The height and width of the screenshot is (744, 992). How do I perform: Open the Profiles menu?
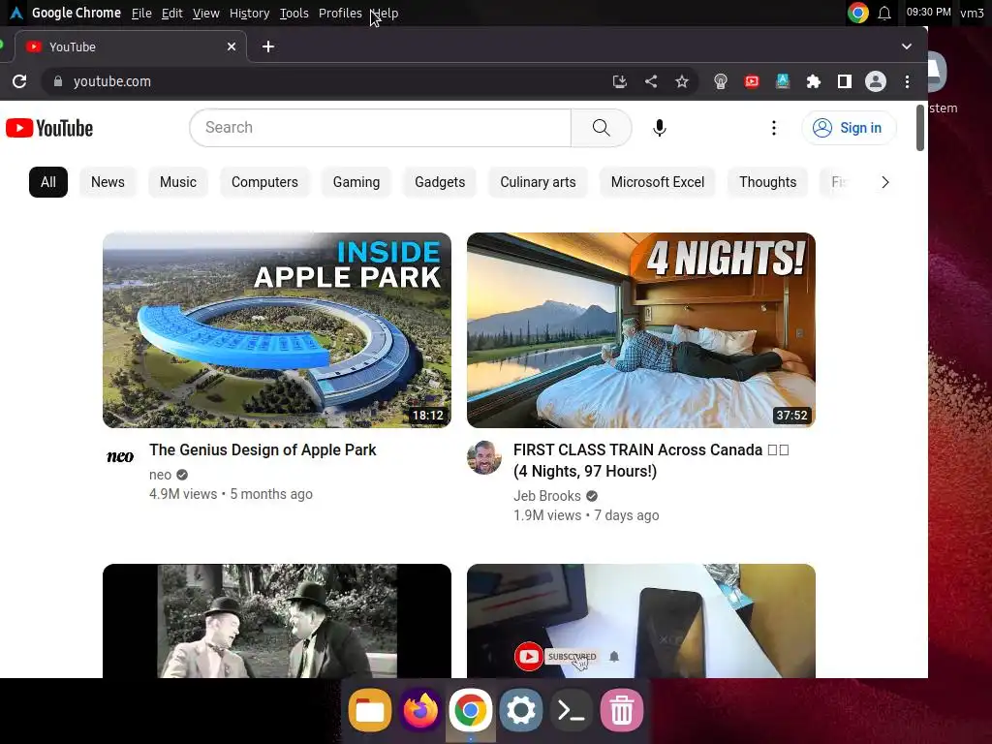[340, 14]
